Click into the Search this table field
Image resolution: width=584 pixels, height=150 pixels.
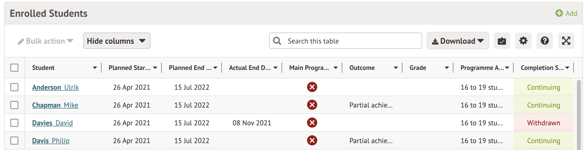[352, 41]
